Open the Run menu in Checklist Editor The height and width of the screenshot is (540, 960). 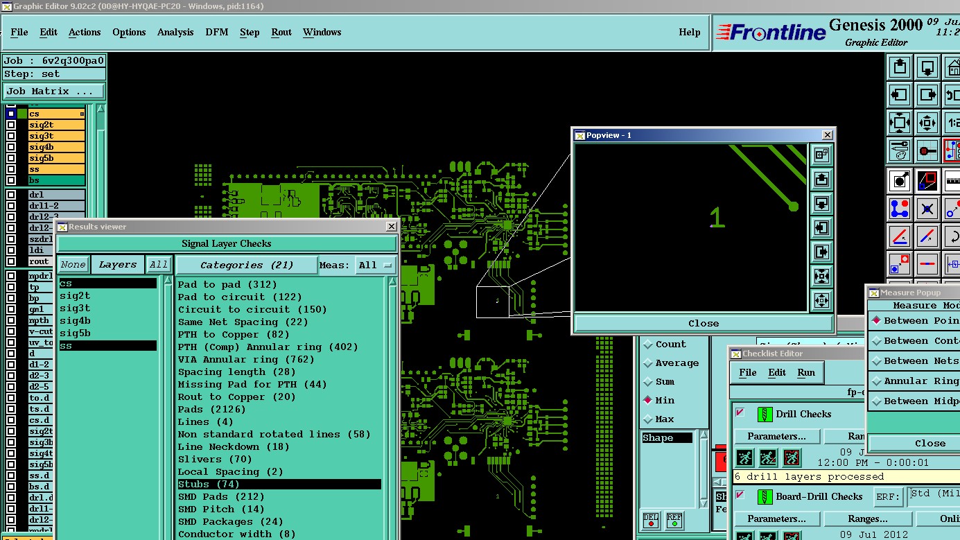pyautogui.click(x=806, y=372)
